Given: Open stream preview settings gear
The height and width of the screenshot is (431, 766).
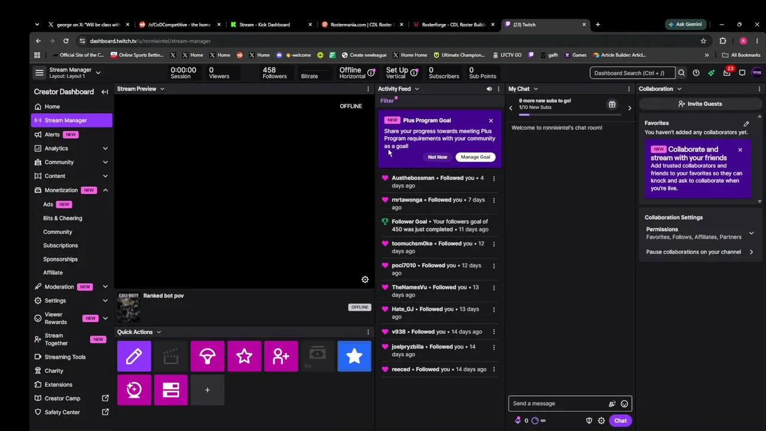Looking at the screenshot, I should (x=365, y=280).
